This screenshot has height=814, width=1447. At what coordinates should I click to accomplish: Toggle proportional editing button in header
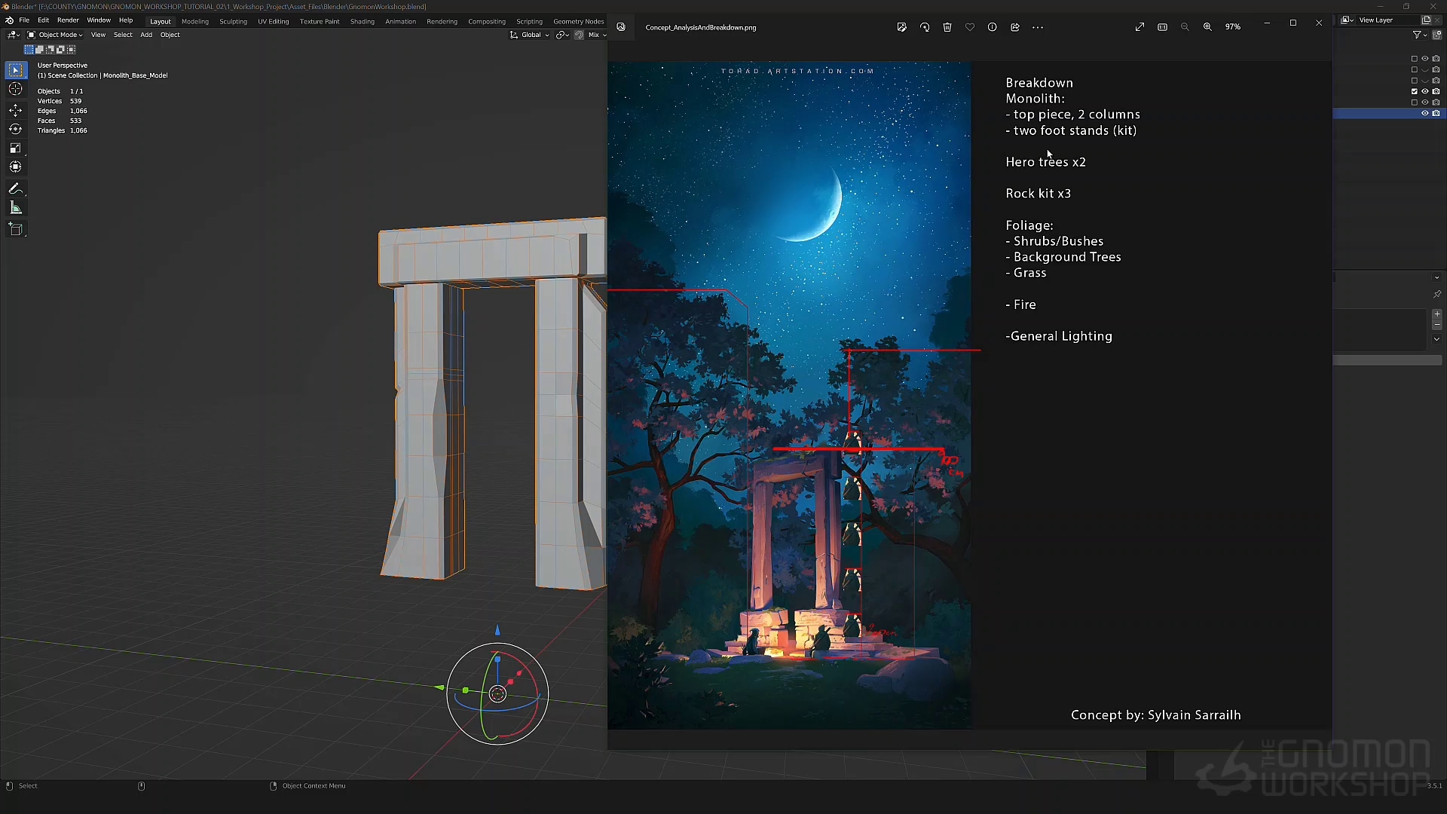point(579,35)
